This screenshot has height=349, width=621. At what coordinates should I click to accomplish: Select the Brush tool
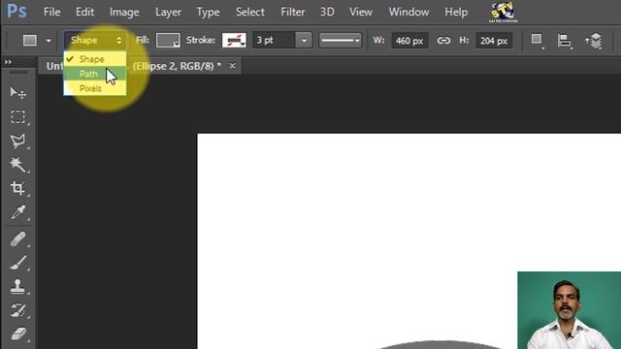(x=17, y=263)
